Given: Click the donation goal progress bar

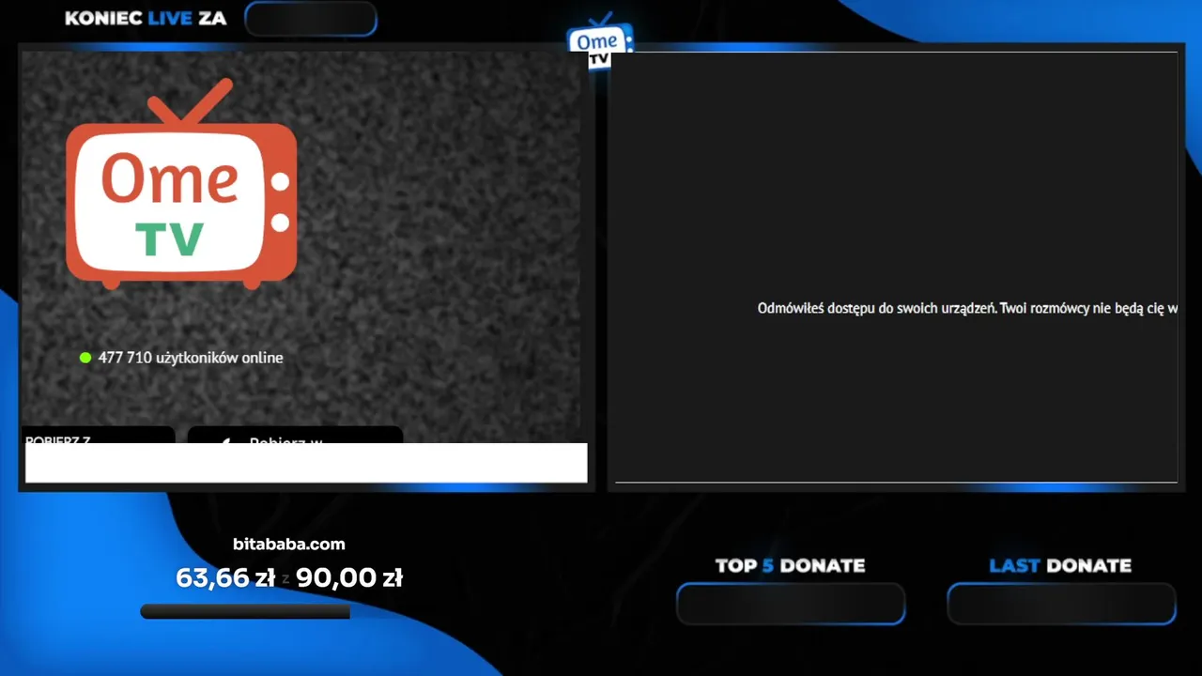Looking at the screenshot, I should (x=245, y=611).
